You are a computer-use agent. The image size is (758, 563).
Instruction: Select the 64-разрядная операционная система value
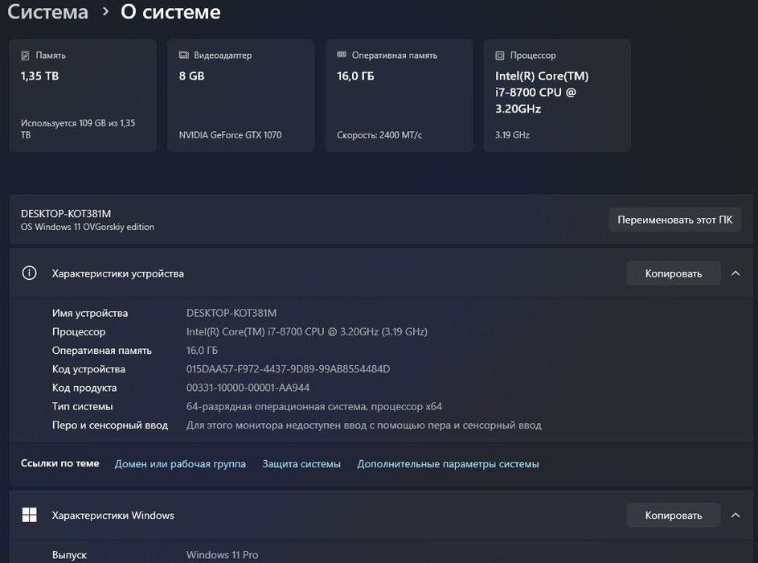click(x=314, y=406)
